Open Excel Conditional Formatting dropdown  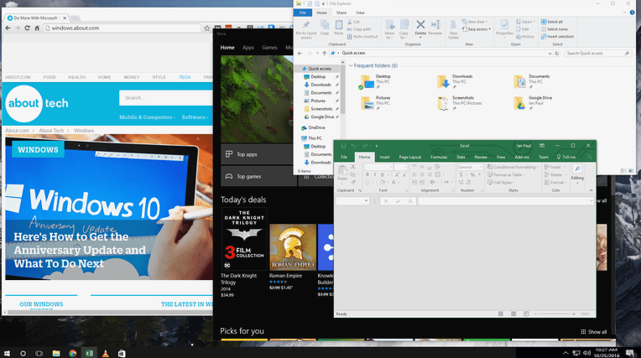click(x=513, y=167)
